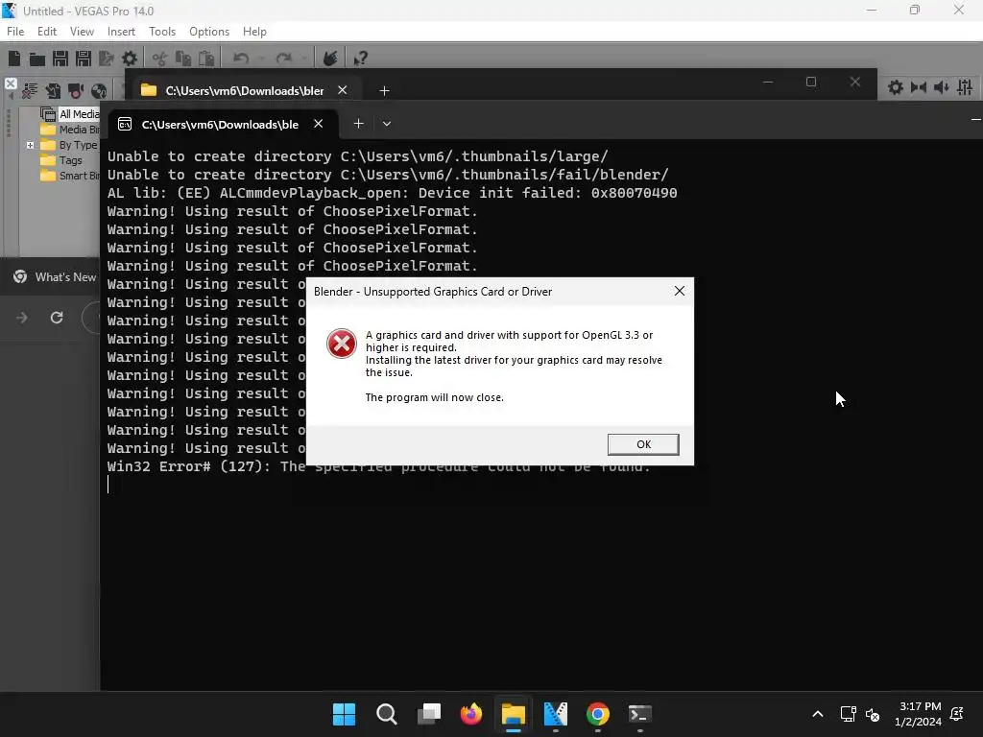Viewport: 983px width, 737px height.
Task: Open the View menu in VEGAS Pro
Action: (x=83, y=32)
